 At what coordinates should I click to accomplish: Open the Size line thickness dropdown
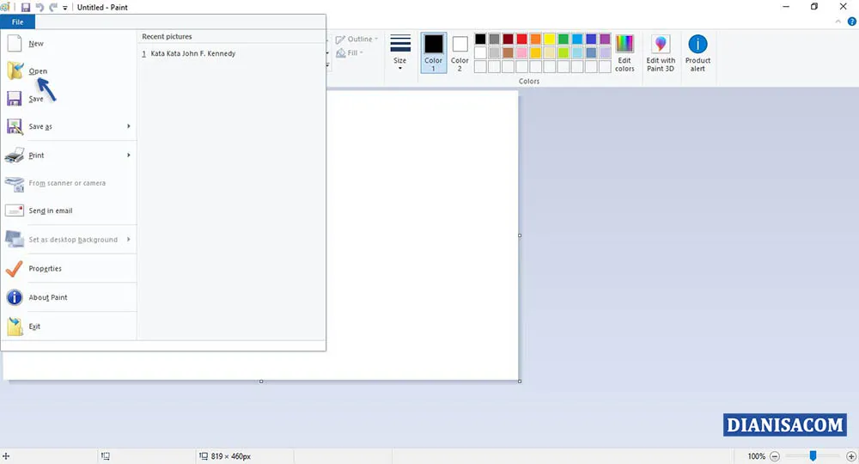400,52
